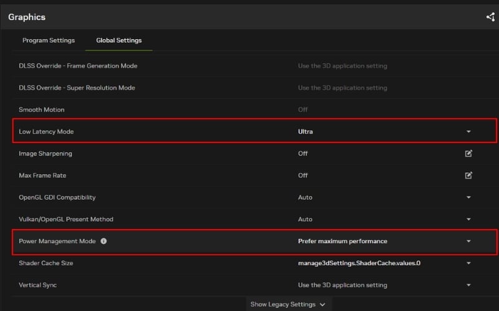Click the Ultra value for Low Latency Mode
The height and width of the screenshot is (311, 499).
pyautogui.click(x=305, y=132)
